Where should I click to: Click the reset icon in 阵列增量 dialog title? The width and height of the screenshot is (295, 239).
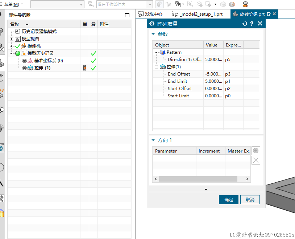click(245, 24)
